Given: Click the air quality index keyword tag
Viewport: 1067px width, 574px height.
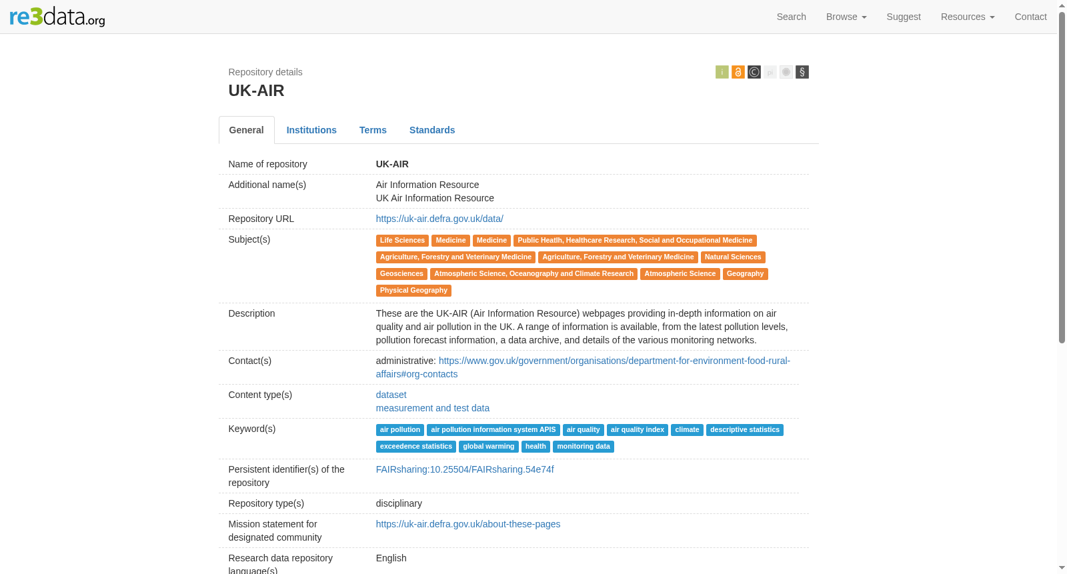Looking at the screenshot, I should click(638, 430).
